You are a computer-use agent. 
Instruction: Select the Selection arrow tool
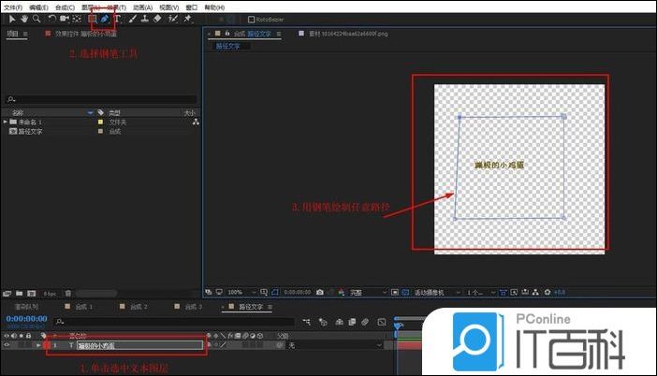click(10, 18)
